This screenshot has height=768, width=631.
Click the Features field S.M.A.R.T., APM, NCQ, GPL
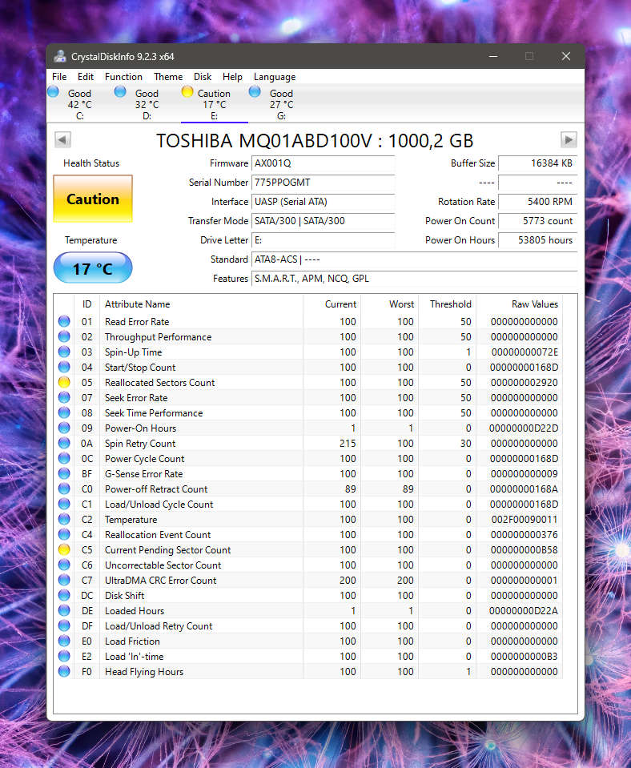tap(414, 278)
